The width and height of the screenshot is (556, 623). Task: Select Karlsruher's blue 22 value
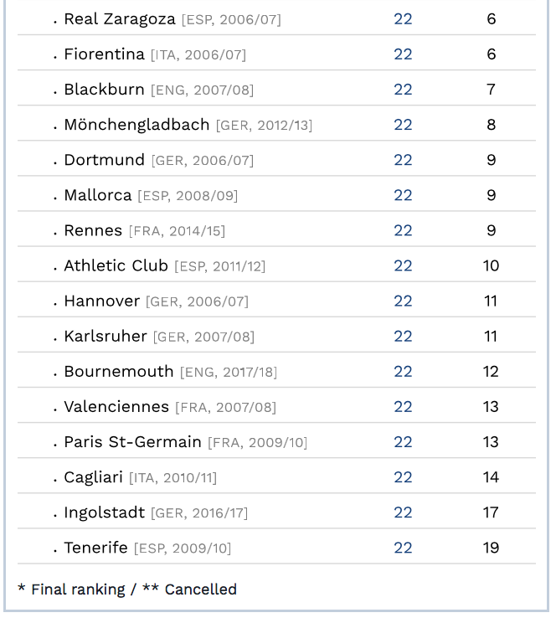tap(403, 337)
